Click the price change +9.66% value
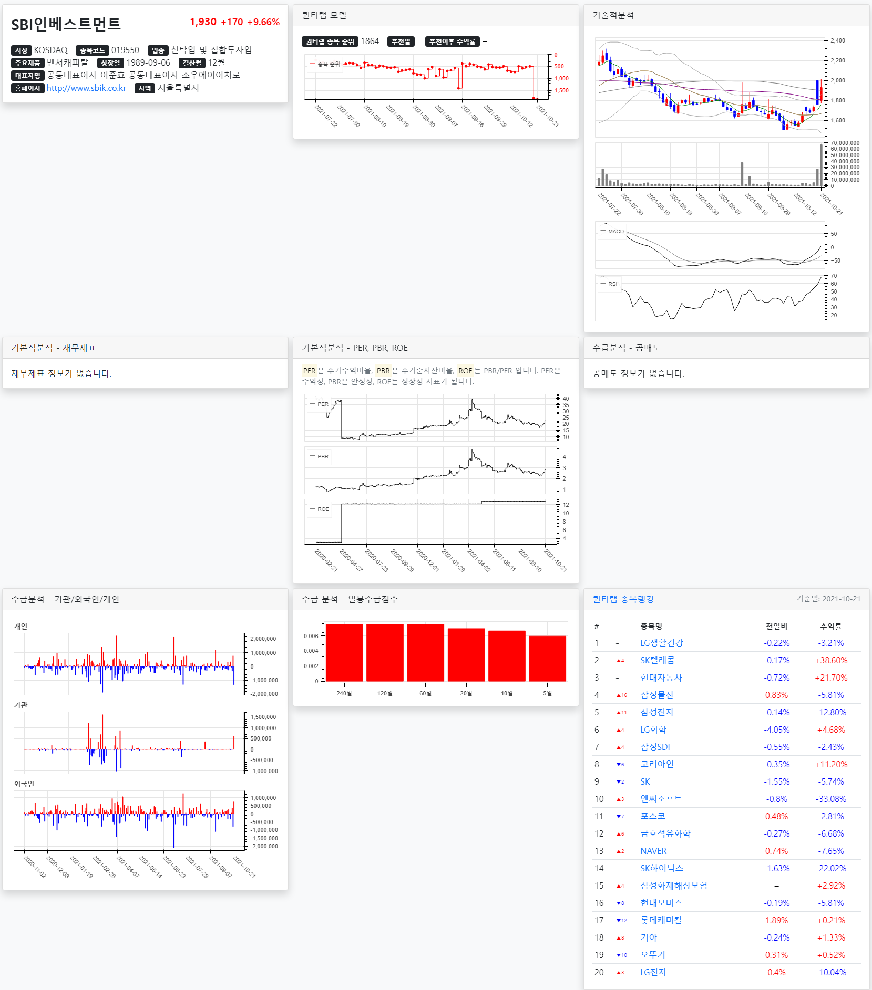The width and height of the screenshot is (872, 990). [x=263, y=22]
